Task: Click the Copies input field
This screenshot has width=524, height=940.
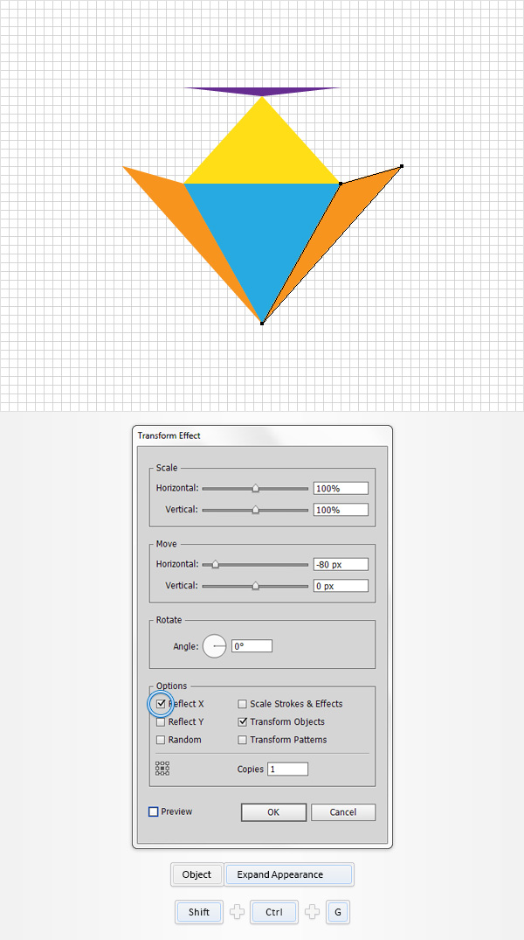Action: point(288,769)
